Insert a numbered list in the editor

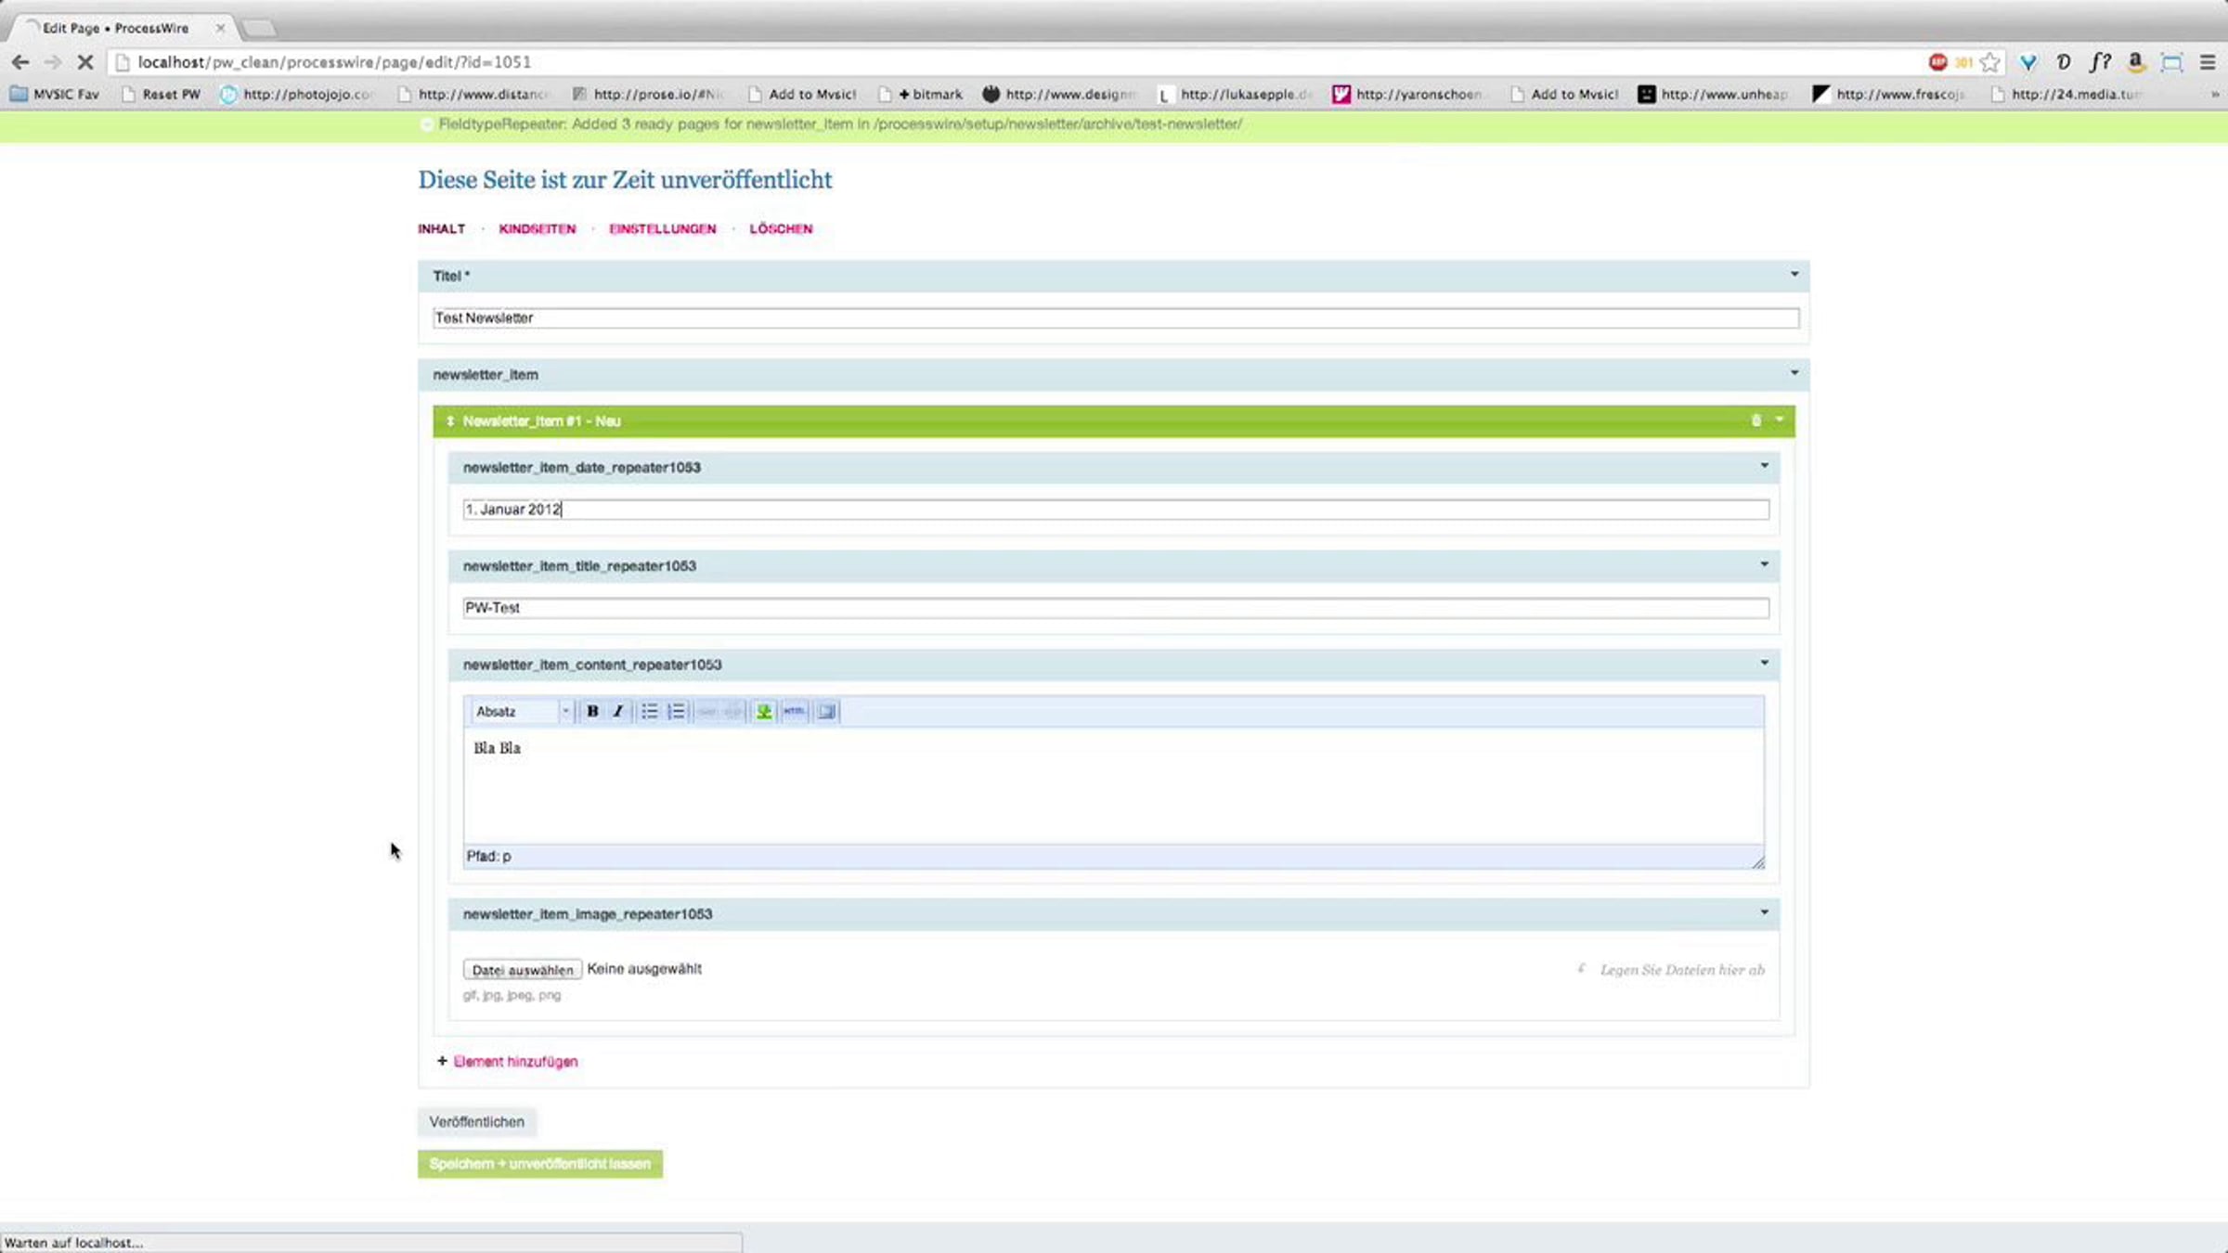coord(676,711)
